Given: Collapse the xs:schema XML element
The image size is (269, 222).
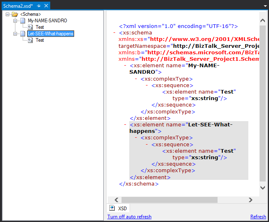Looking at the screenshot, I should (115, 33).
